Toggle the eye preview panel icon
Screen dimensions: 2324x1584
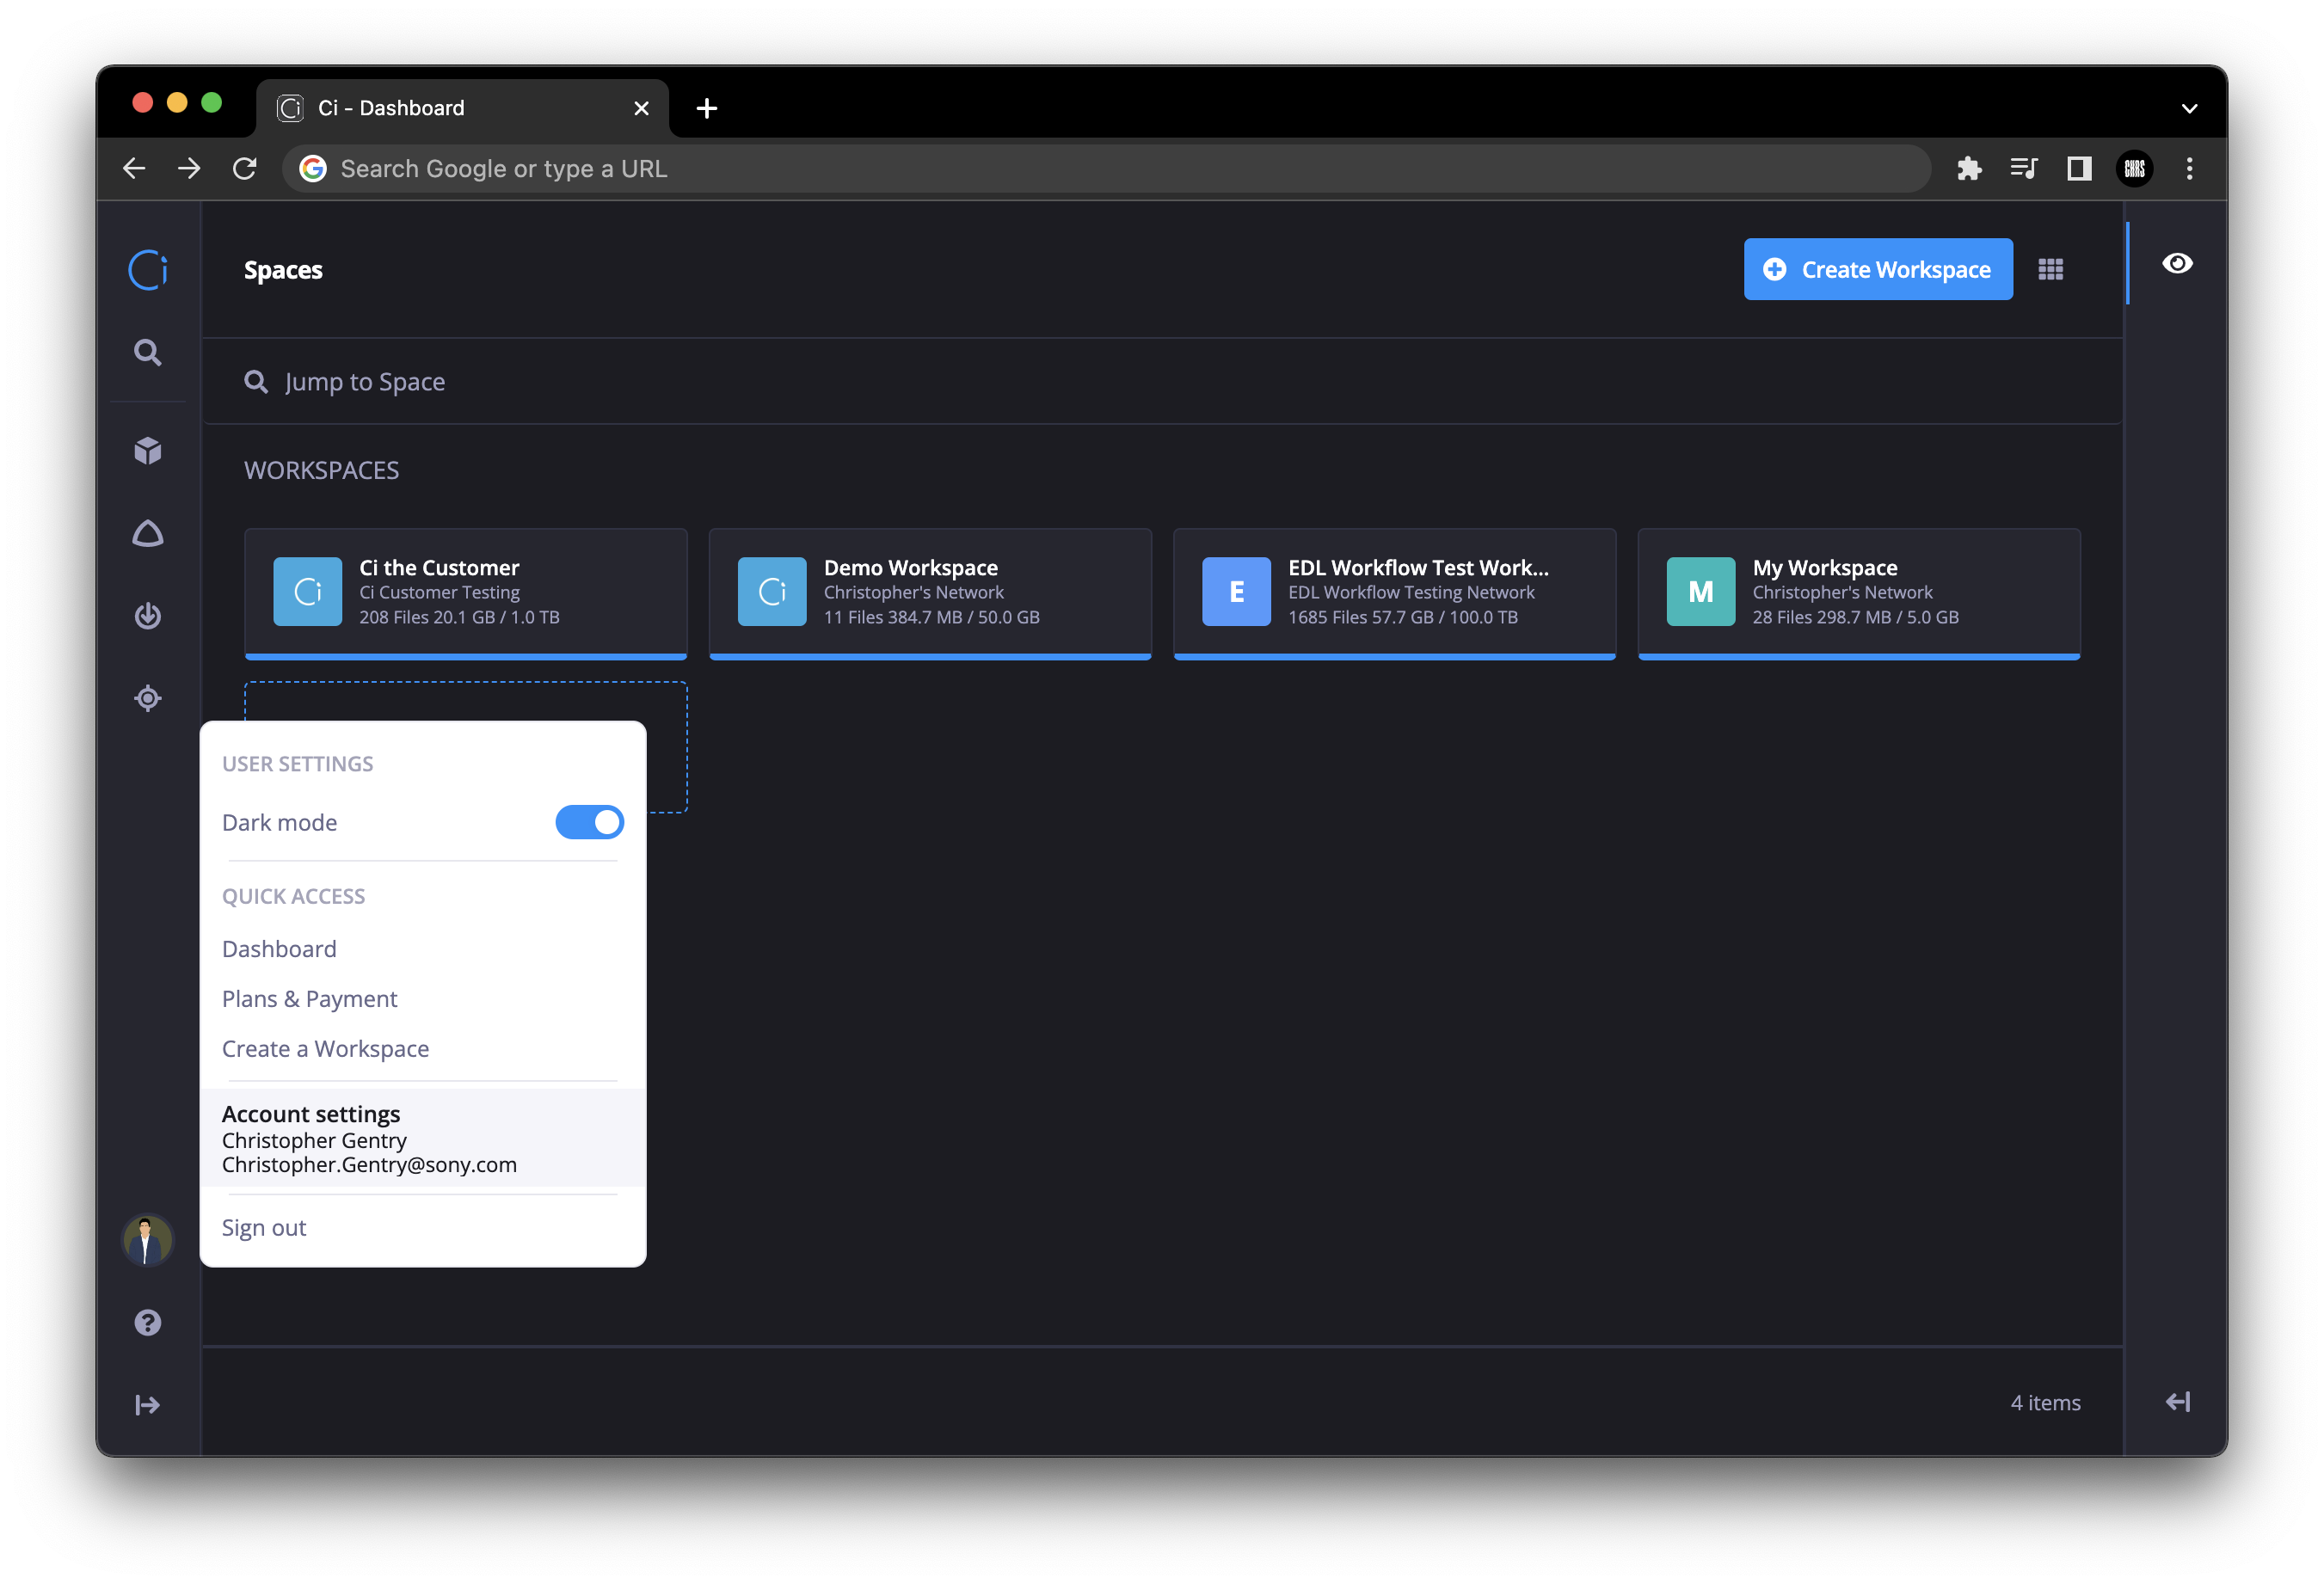(2177, 263)
